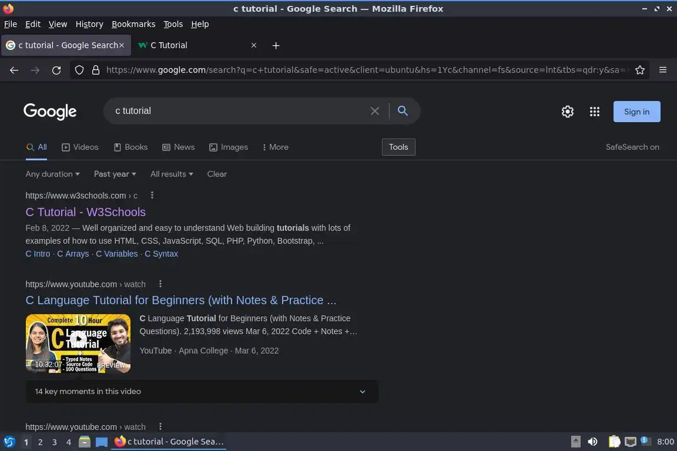Open options menu for Apna College video result

[x=160, y=284]
